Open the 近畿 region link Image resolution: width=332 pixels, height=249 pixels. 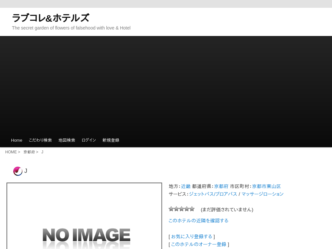(x=186, y=186)
